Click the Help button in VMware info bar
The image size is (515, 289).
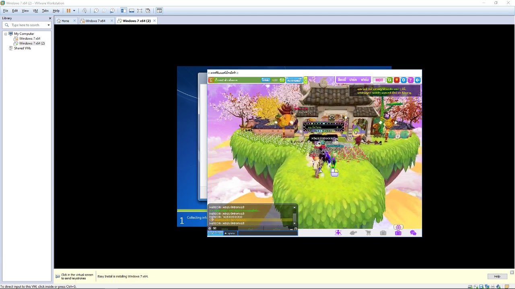tap(497, 276)
